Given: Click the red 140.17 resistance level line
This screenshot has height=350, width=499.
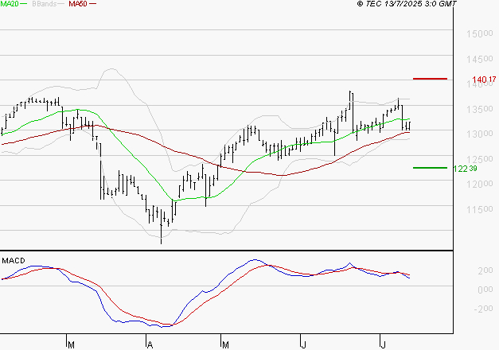Looking at the screenshot, I should [430, 79].
